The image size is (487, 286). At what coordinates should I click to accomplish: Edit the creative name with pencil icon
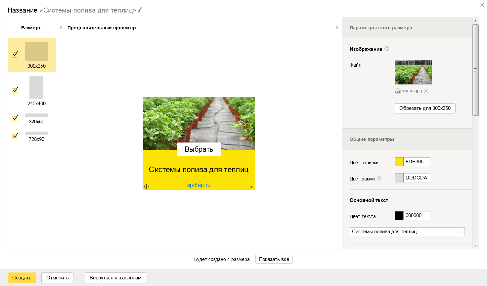click(x=140, y=10)
